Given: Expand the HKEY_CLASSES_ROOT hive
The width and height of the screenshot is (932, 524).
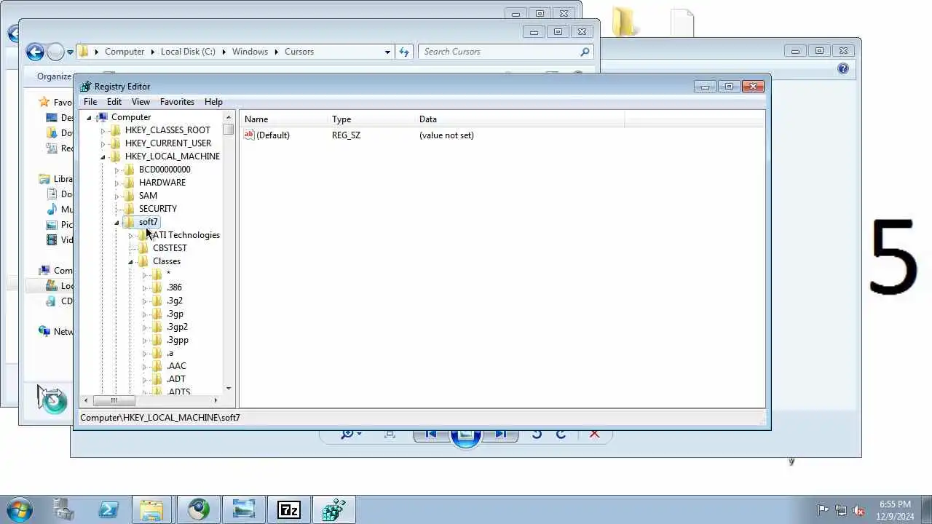Looking at the screenshot, I should [x=103, y=130].
